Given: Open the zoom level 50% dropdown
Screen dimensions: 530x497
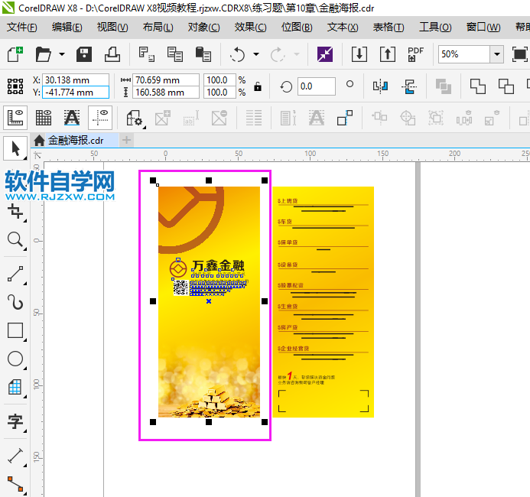Looking at the screenshot, I should coord(497,55).
